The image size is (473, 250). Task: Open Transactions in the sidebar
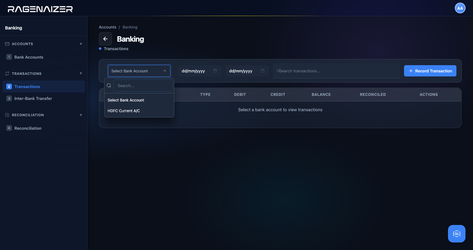pyautogui.click(x=43, y=86)
